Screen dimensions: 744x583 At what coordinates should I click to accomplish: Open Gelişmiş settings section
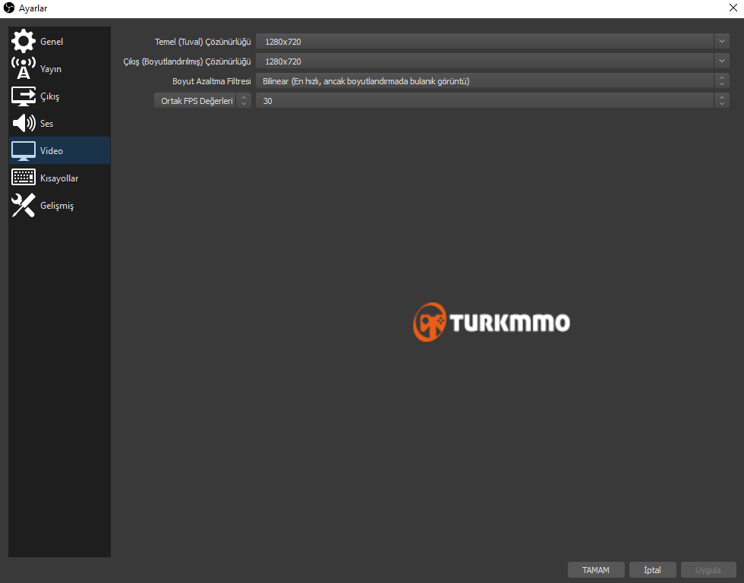[x=59, y=206]
